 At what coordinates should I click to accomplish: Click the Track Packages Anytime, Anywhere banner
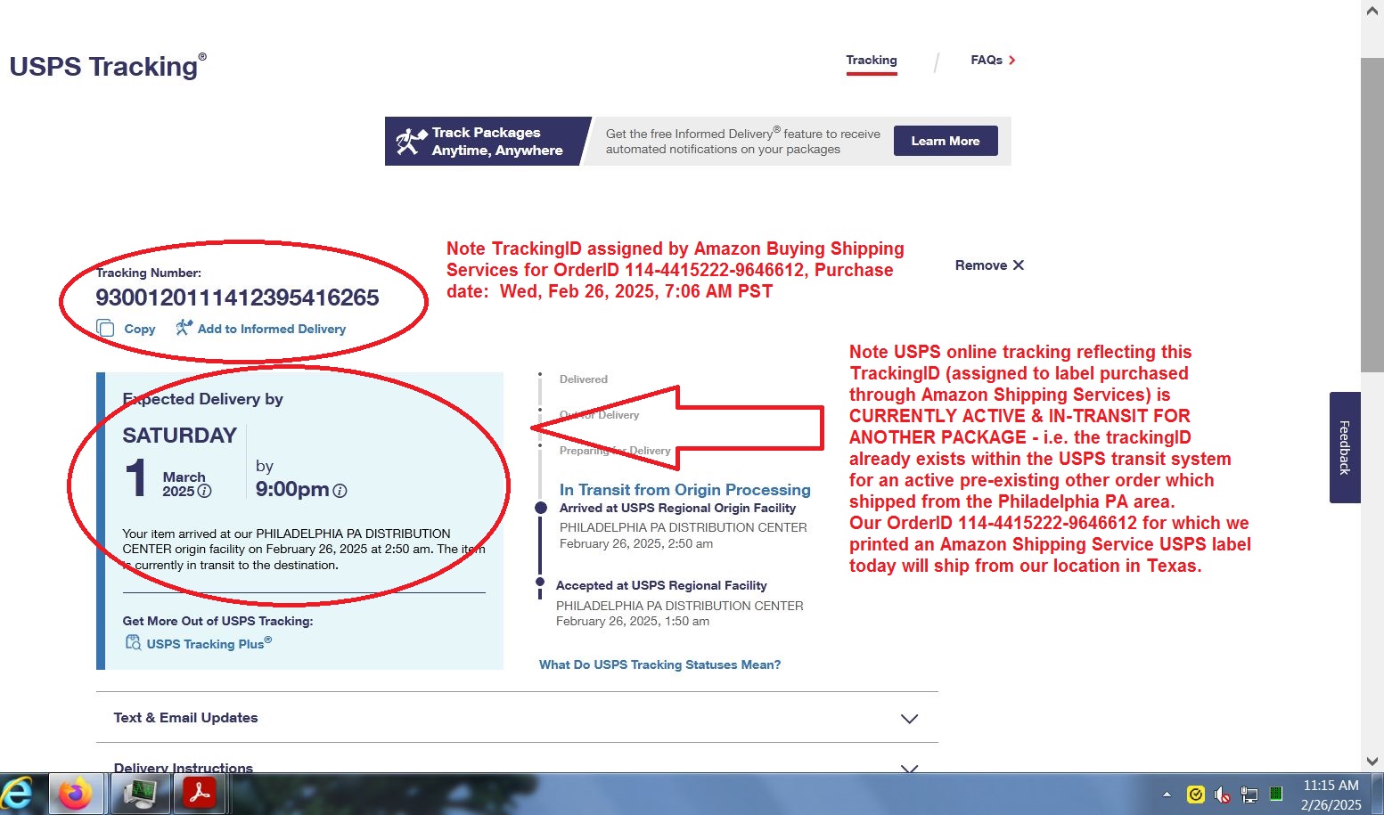(x=487, y=141)
